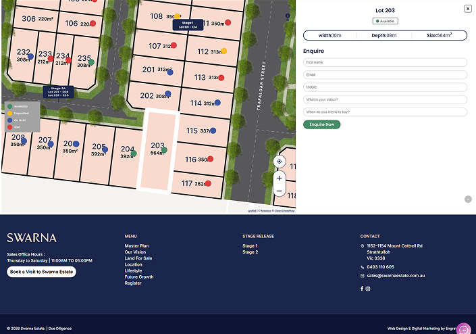Select red marker on lot 106
The height and width of the screenshot is (334, 476).
(93, 24)
